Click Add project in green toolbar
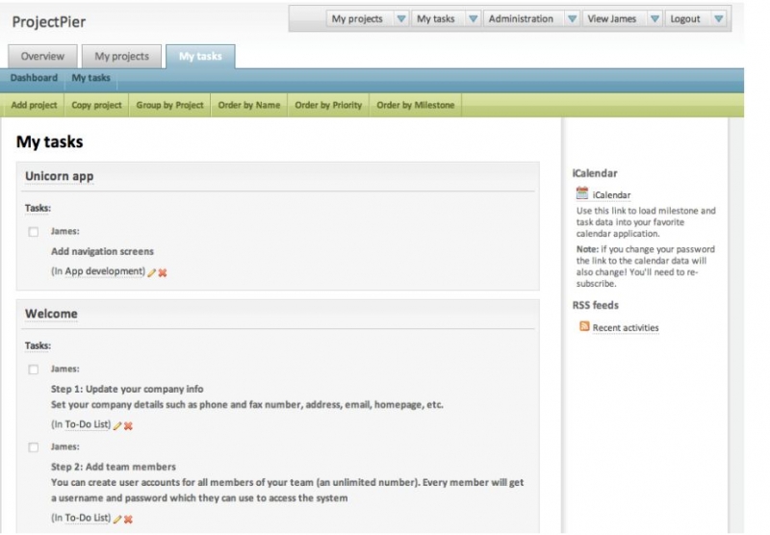 (x=34, y=105)
